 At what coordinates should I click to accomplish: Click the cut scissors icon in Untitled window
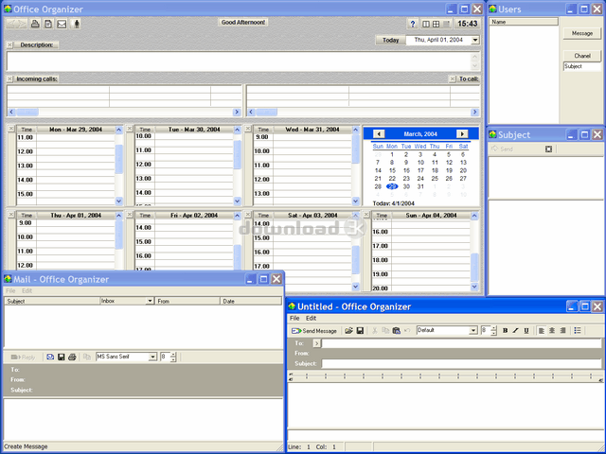374,330
